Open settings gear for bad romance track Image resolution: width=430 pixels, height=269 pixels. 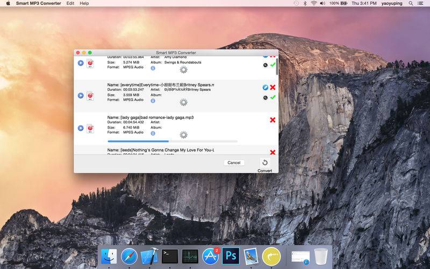(x=183, y=135)
